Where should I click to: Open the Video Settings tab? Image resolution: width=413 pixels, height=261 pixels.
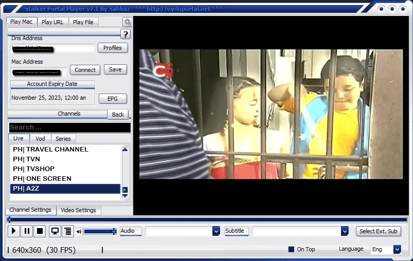click(x=79, y=210)
